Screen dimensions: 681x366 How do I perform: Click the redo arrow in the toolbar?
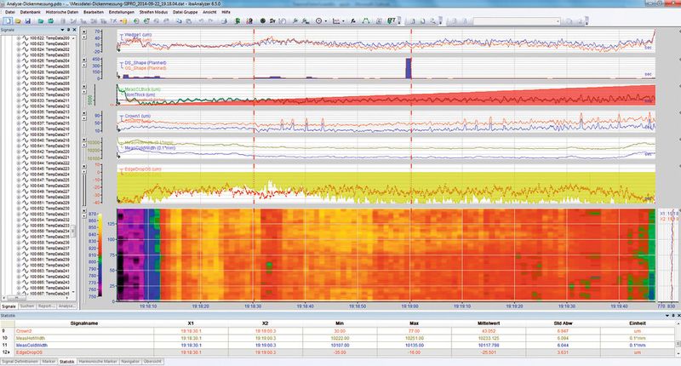point(210,20)
